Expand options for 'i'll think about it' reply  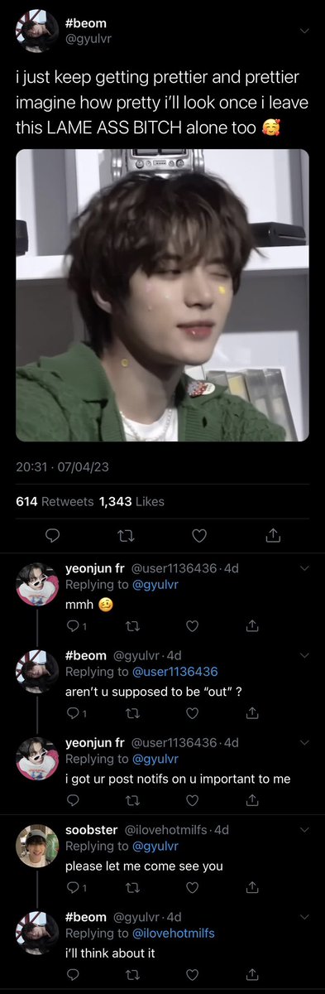303,918
